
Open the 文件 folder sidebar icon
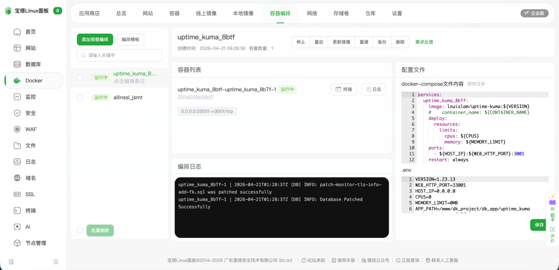pos(17,146)
